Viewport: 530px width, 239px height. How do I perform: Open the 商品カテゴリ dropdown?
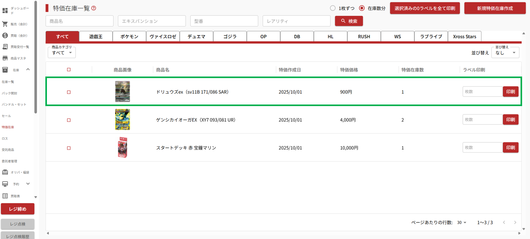(62, 52)
